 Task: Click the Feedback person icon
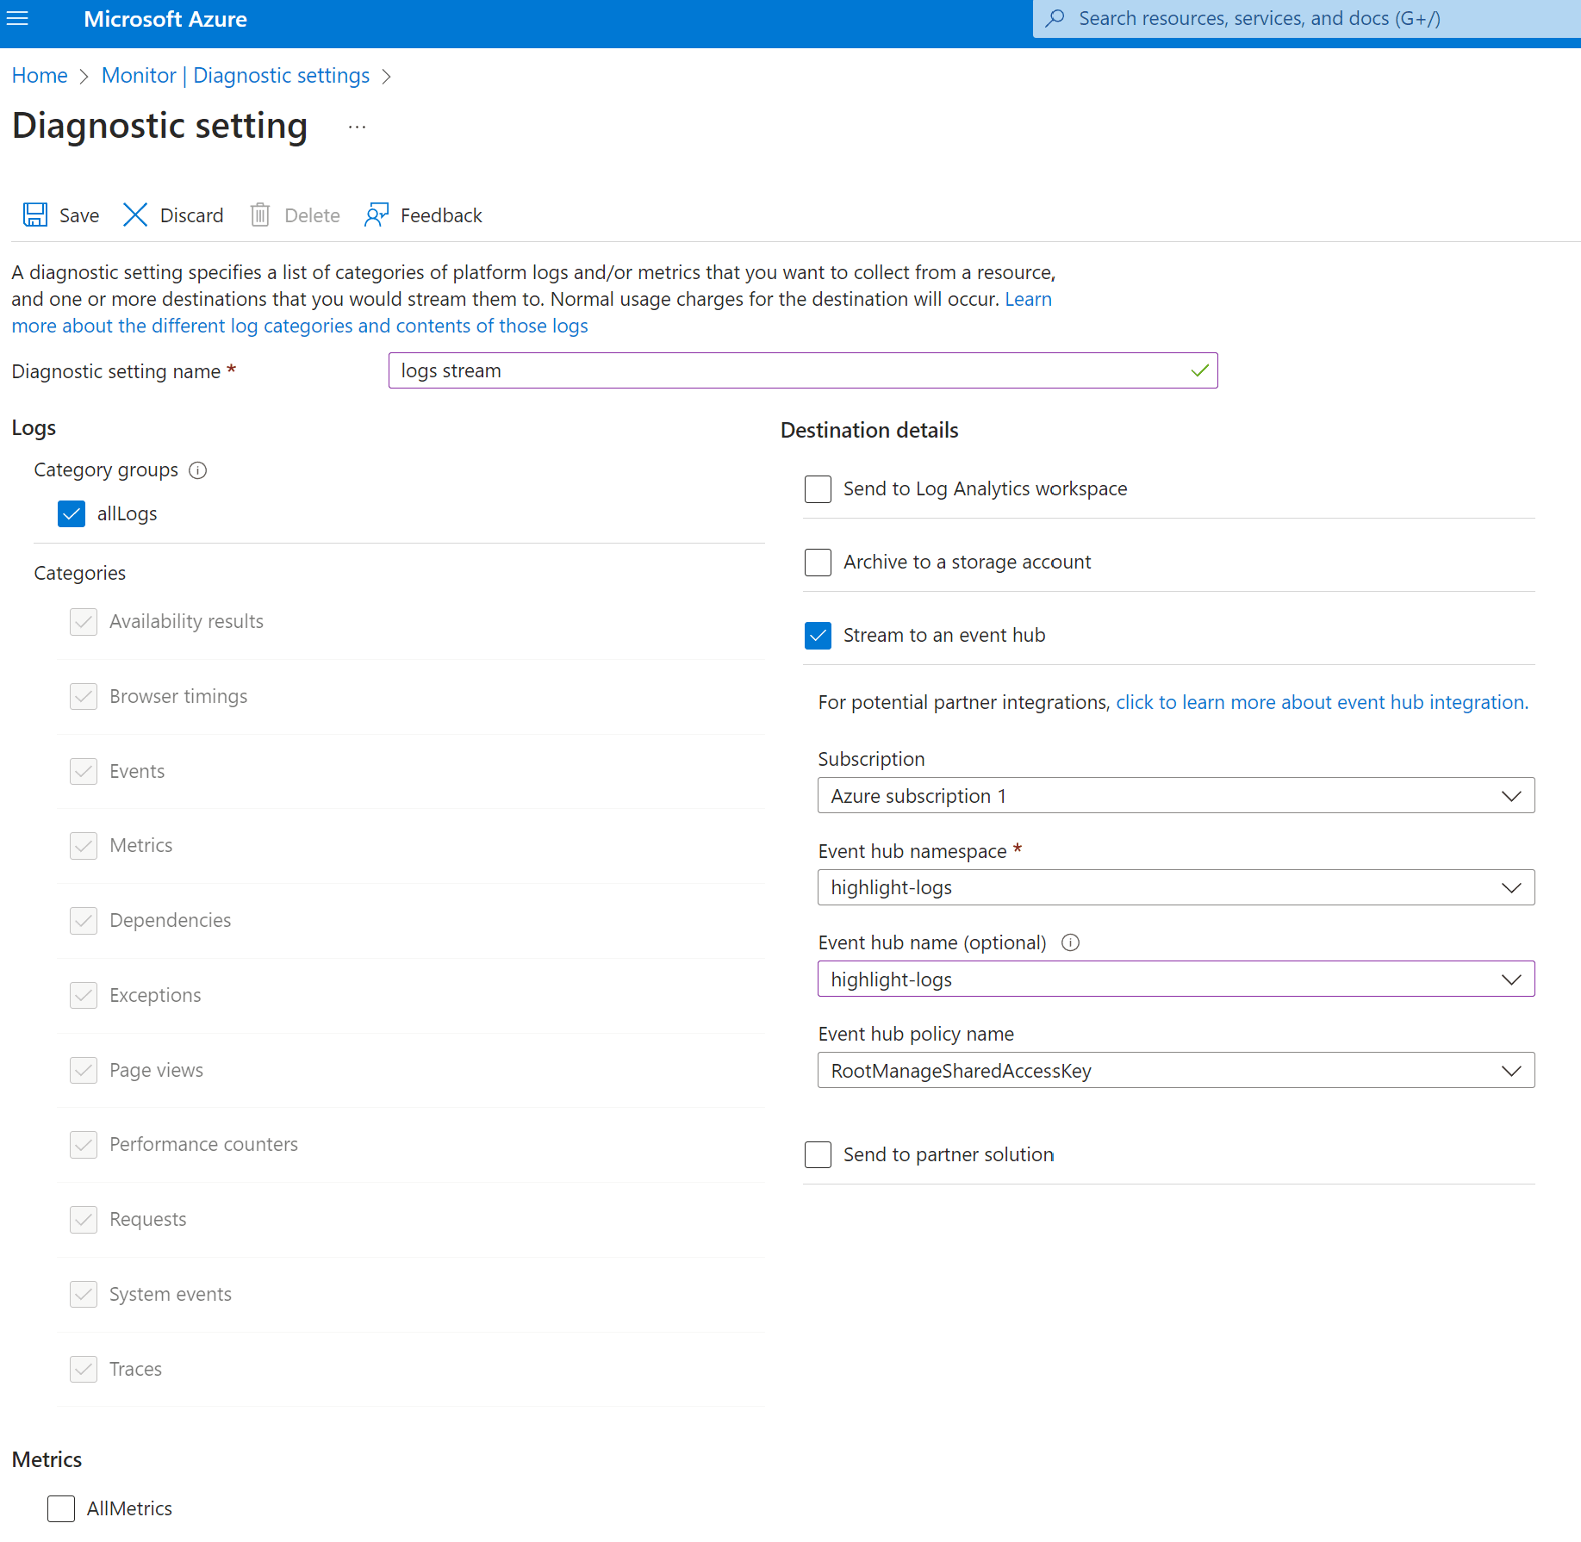pos(377,215)
